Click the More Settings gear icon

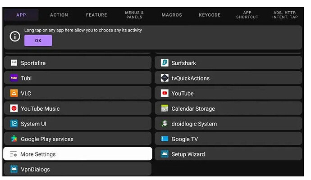coord(13,154)
